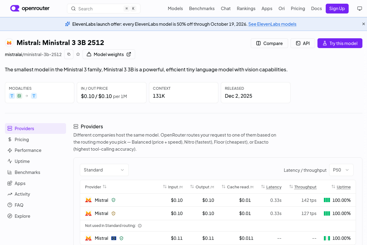Click the shield icon in the $0.11 Mistral row
Image resolution: width=367 pixels, height=245 pixels.
coord(121,238)
